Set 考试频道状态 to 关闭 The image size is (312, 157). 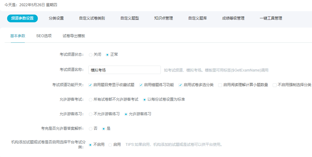tap(90, 55)
